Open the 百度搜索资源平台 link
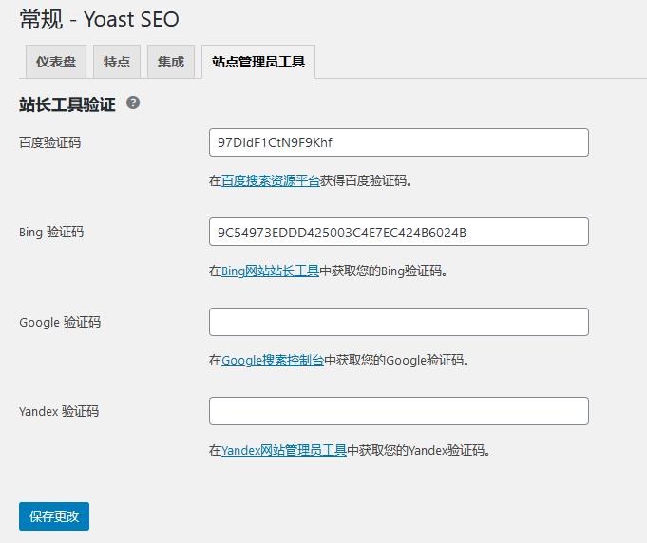647x543 pixels. coord(271,180)
